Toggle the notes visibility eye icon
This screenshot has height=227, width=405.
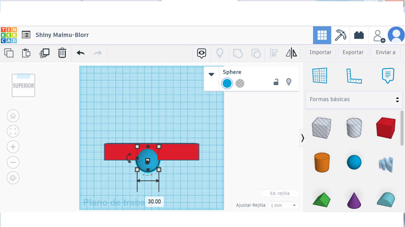click(202, 53)
